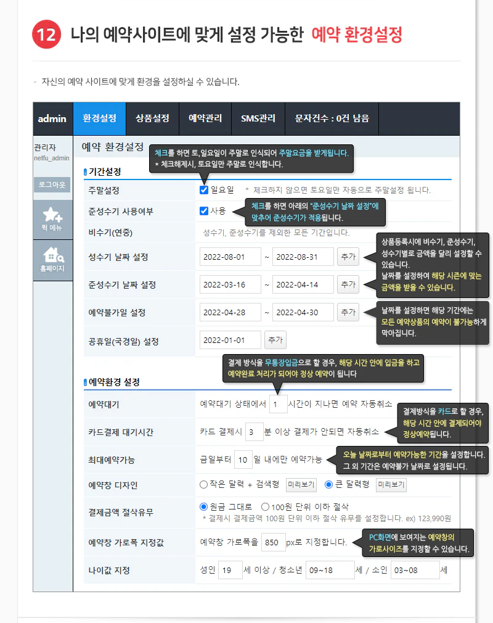The width and height of the screenshot is (493, 623).
Task: Click the 성인 age input 19
Action: coord(230,570)
